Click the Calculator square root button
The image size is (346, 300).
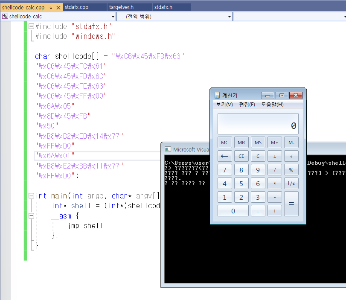point(291,156)
